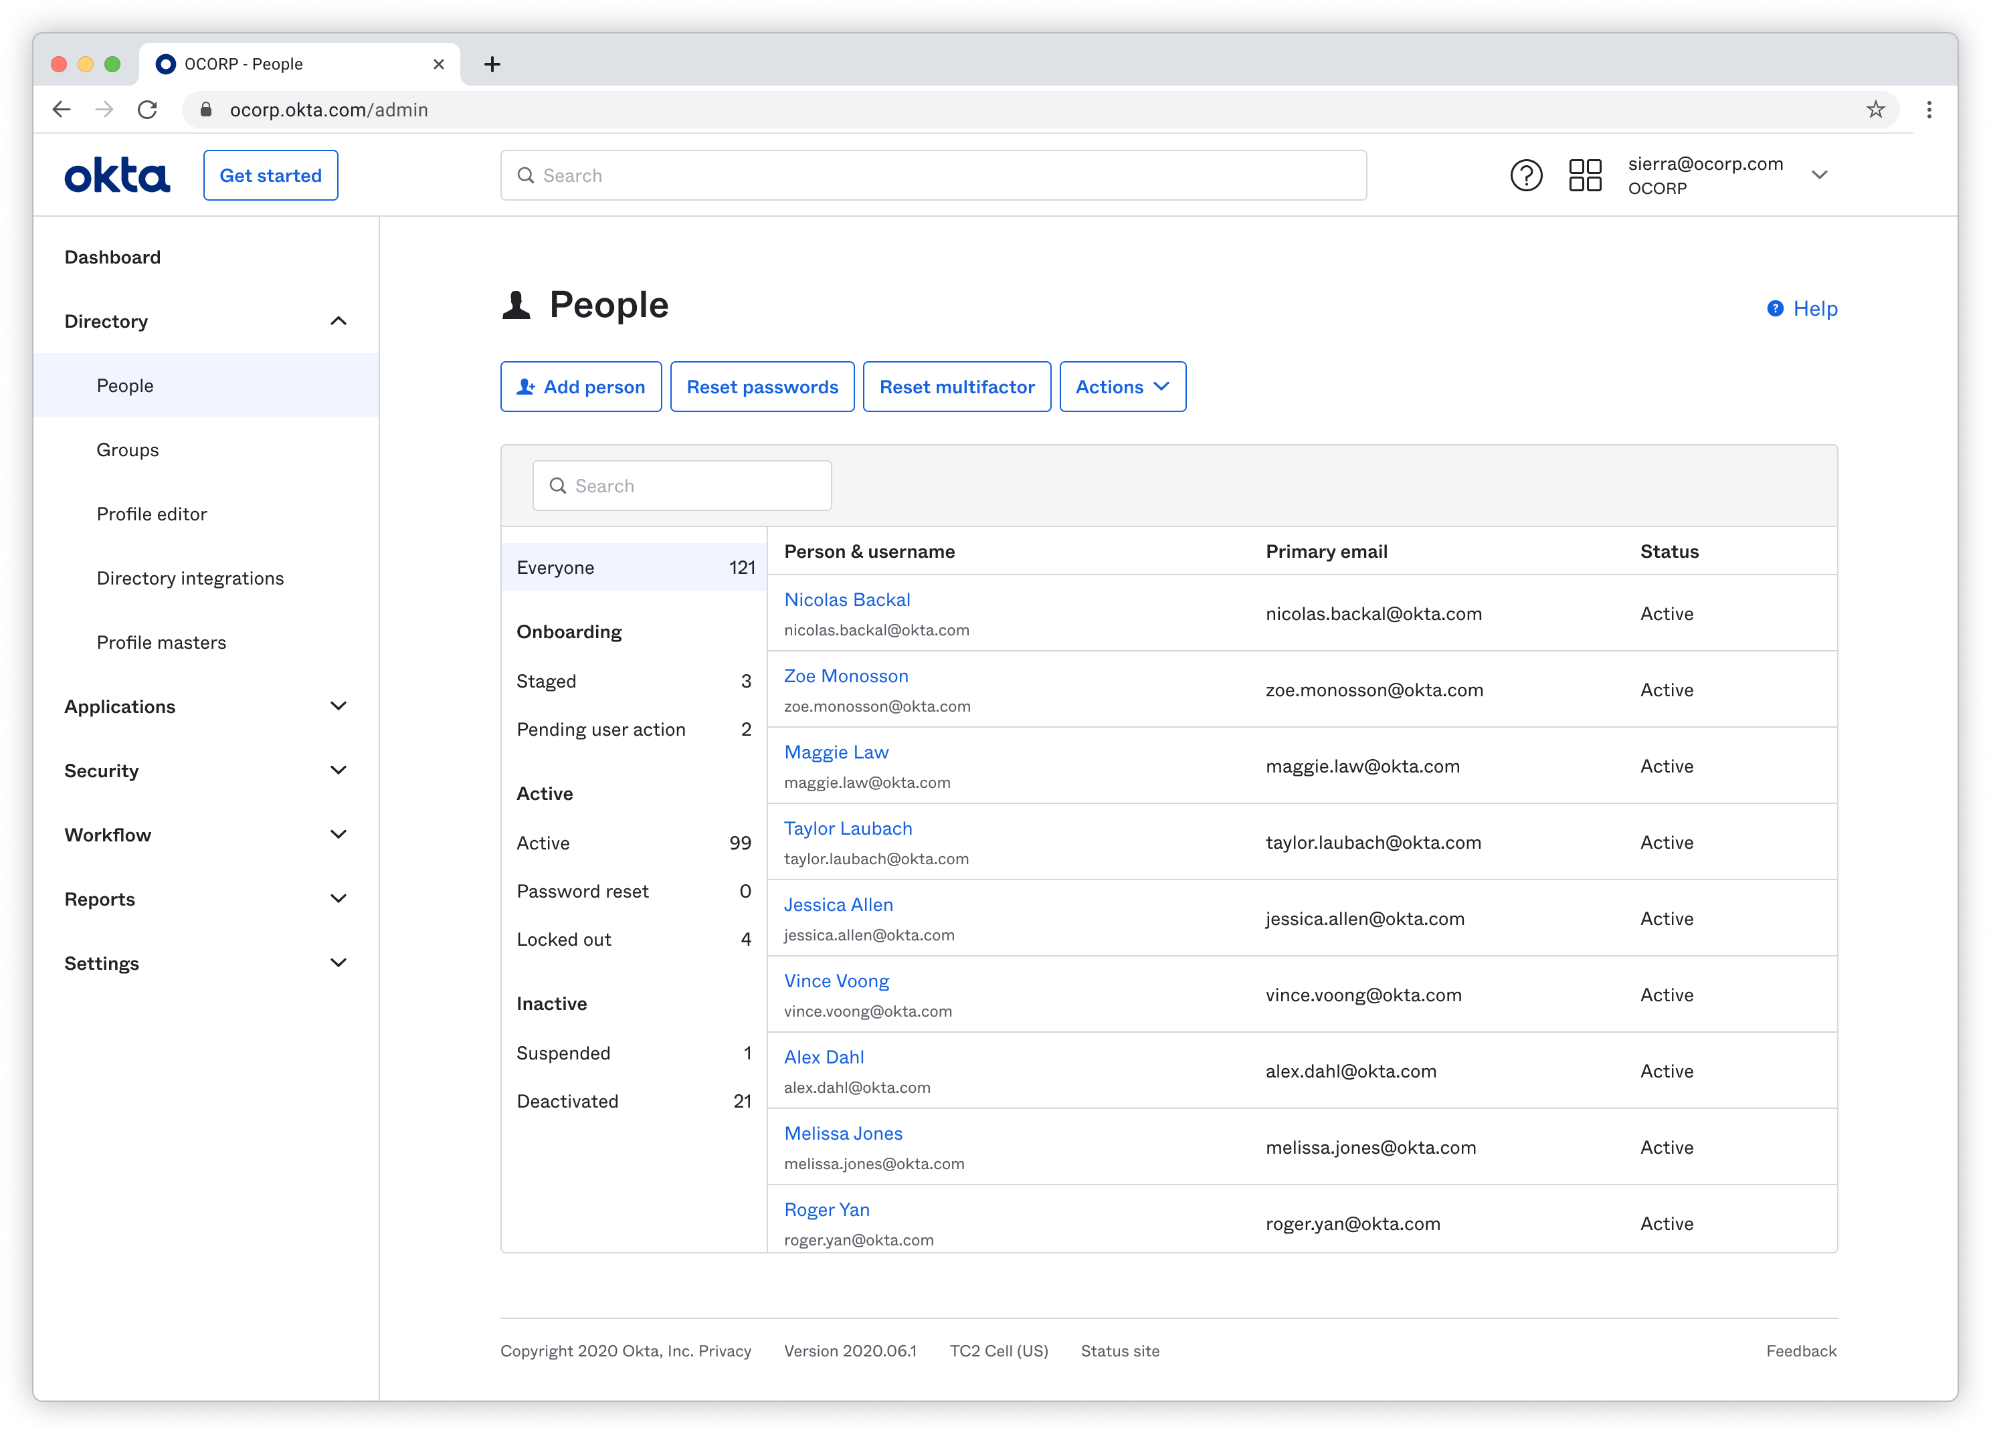The image size is (1991, 1434).
Task: Click the help question mark icon in header
Action: (x=1526, y=175)
